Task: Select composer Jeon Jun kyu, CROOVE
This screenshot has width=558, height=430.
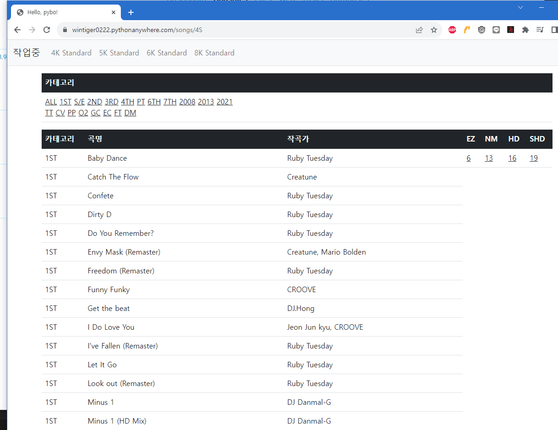Action: [x=325, y=327]
